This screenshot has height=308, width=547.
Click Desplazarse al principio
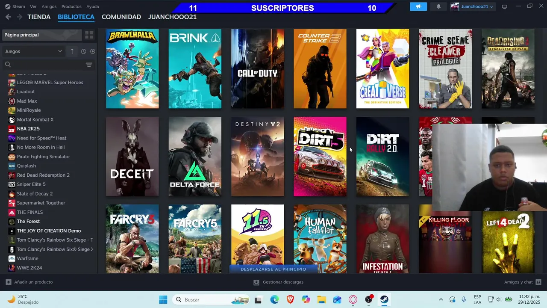[x=273, y=269]
